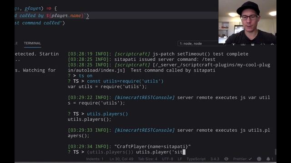
Task: Click 'Test command called by sitapati' log text
Action: point(173,70)
